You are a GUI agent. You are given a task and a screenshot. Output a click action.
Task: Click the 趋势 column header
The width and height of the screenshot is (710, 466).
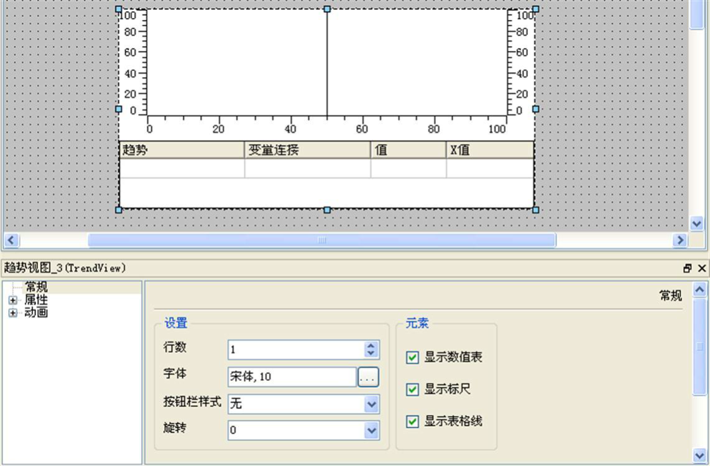pos(182,150)
